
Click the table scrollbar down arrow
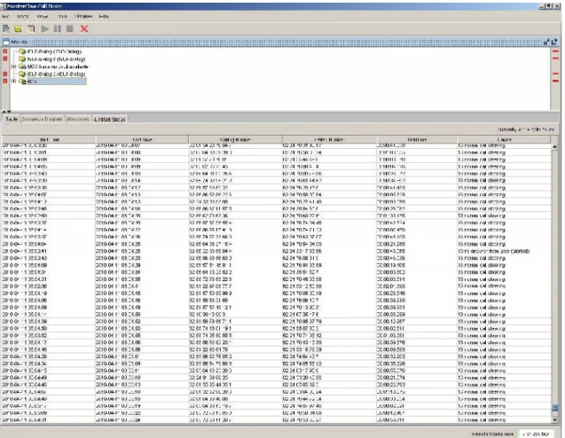pos(554,420)
